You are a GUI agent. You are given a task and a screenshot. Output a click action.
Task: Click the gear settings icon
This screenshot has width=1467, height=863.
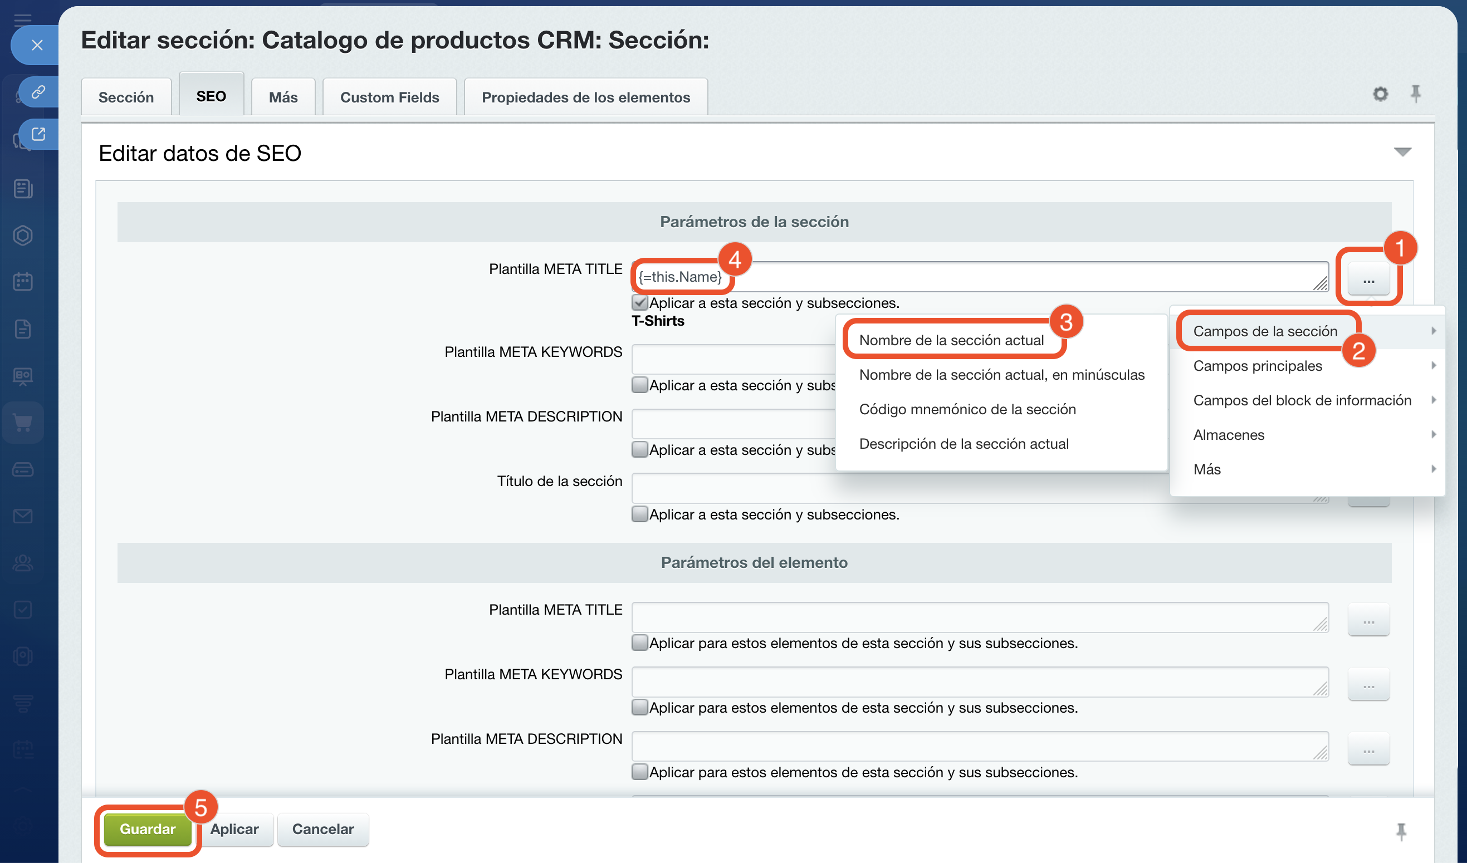(1380, 94)
